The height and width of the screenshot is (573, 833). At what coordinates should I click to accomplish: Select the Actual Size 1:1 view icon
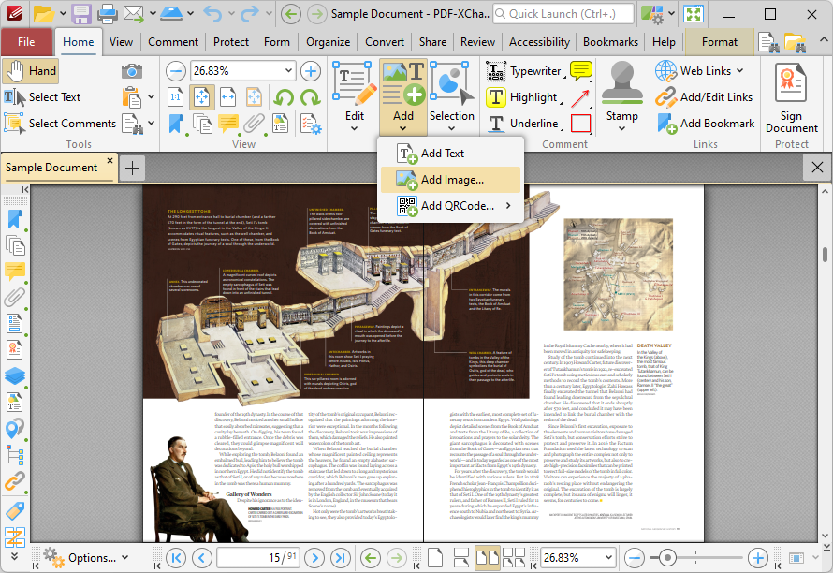pyautogui.click(x=176, y=97)
